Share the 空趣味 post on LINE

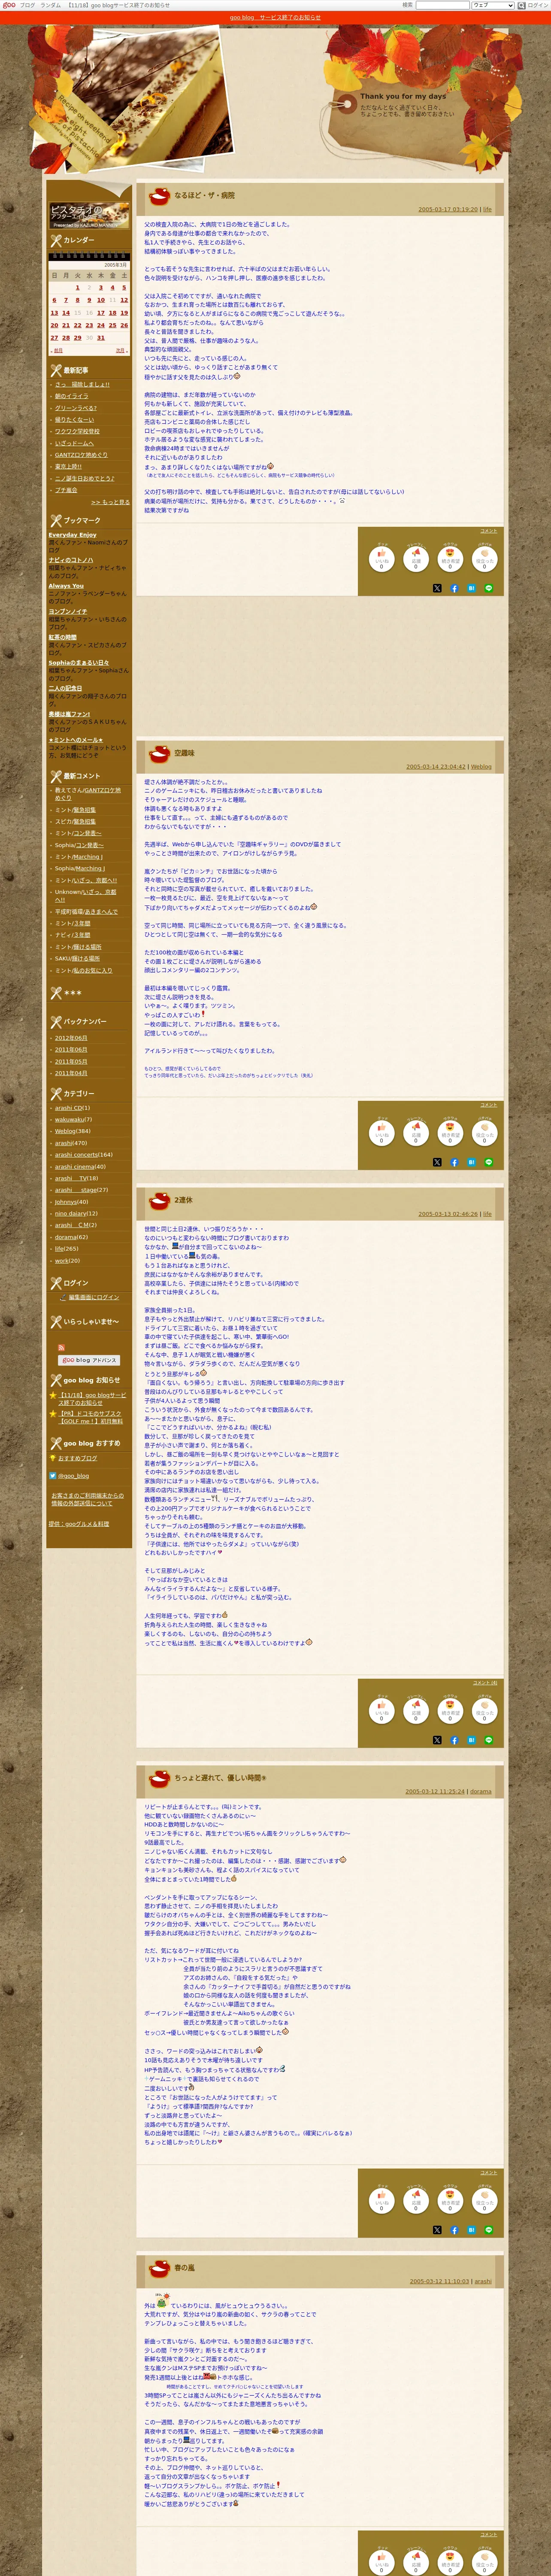pos(489,1162)
